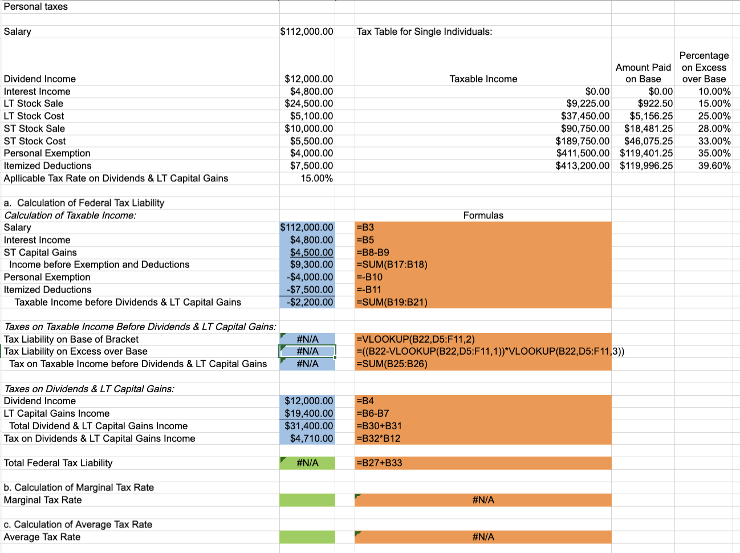Image resolution: width=740 pixels, height=553 pixels.
Task: Select the ST Stock Cost value $5,500.00
Action: pyautogui.click(x=307, y=141)
